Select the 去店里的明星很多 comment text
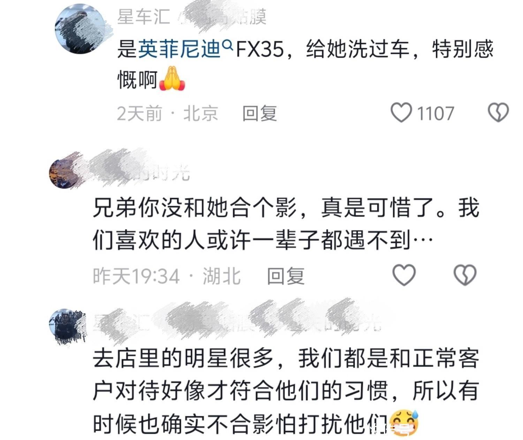This screenshot has height=440, width=523. coord(286,391)
